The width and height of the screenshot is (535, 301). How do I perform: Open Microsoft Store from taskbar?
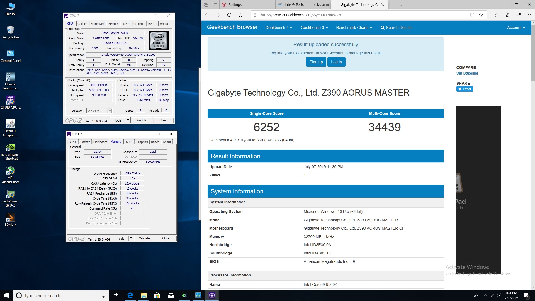(x=157, y=295)
